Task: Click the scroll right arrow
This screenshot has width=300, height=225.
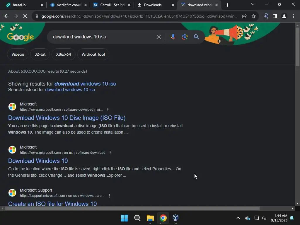Action: click(293, 208)
